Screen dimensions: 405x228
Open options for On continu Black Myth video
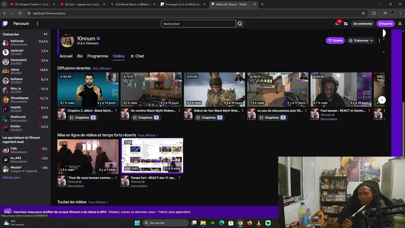click(179, 111)
